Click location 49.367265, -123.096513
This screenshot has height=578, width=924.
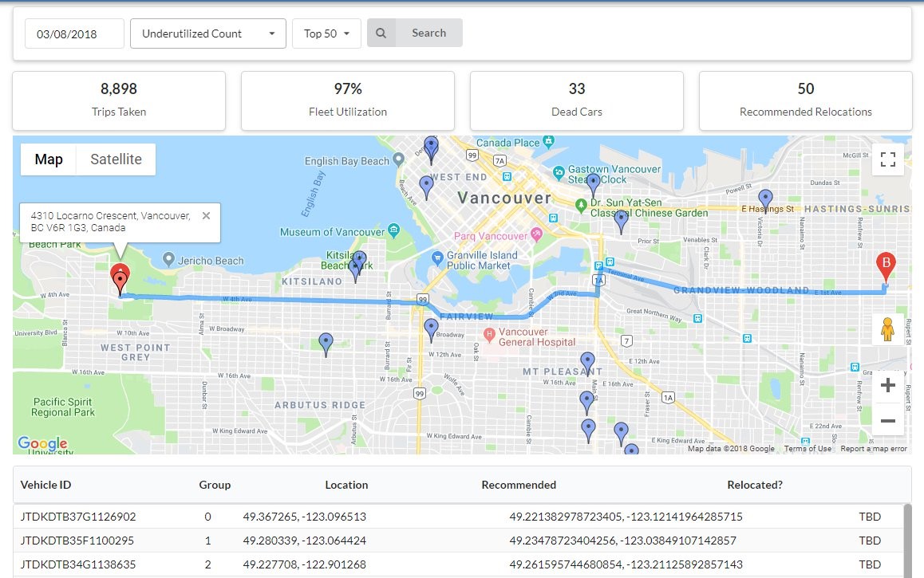[305, 517]
